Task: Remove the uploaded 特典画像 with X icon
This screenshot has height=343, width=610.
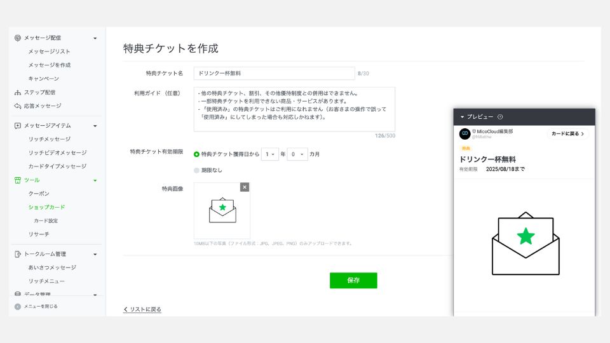Action: point(245,187)
